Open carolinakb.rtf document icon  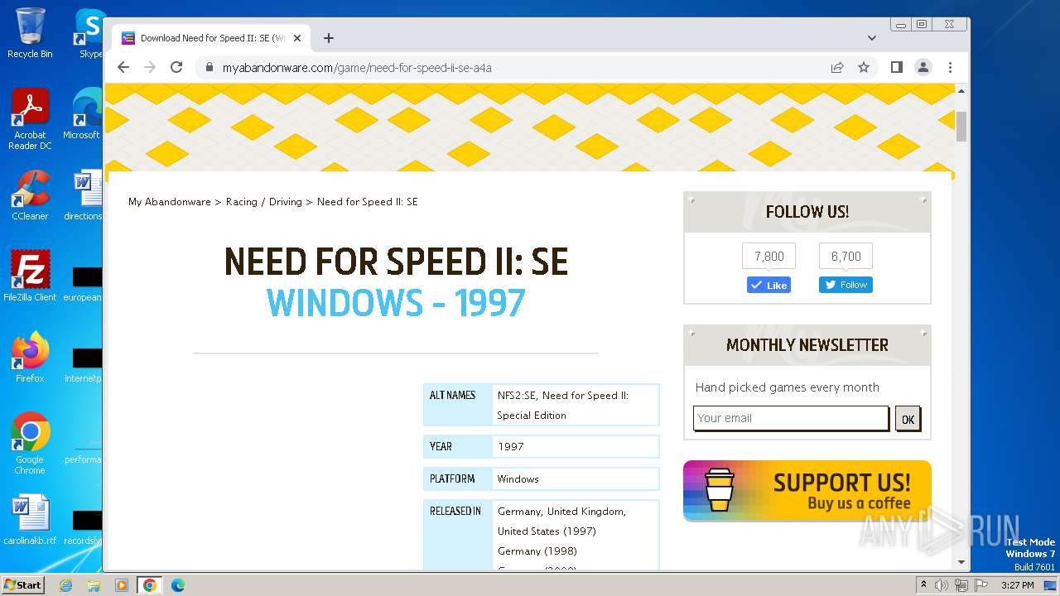(x=30, y=521)
